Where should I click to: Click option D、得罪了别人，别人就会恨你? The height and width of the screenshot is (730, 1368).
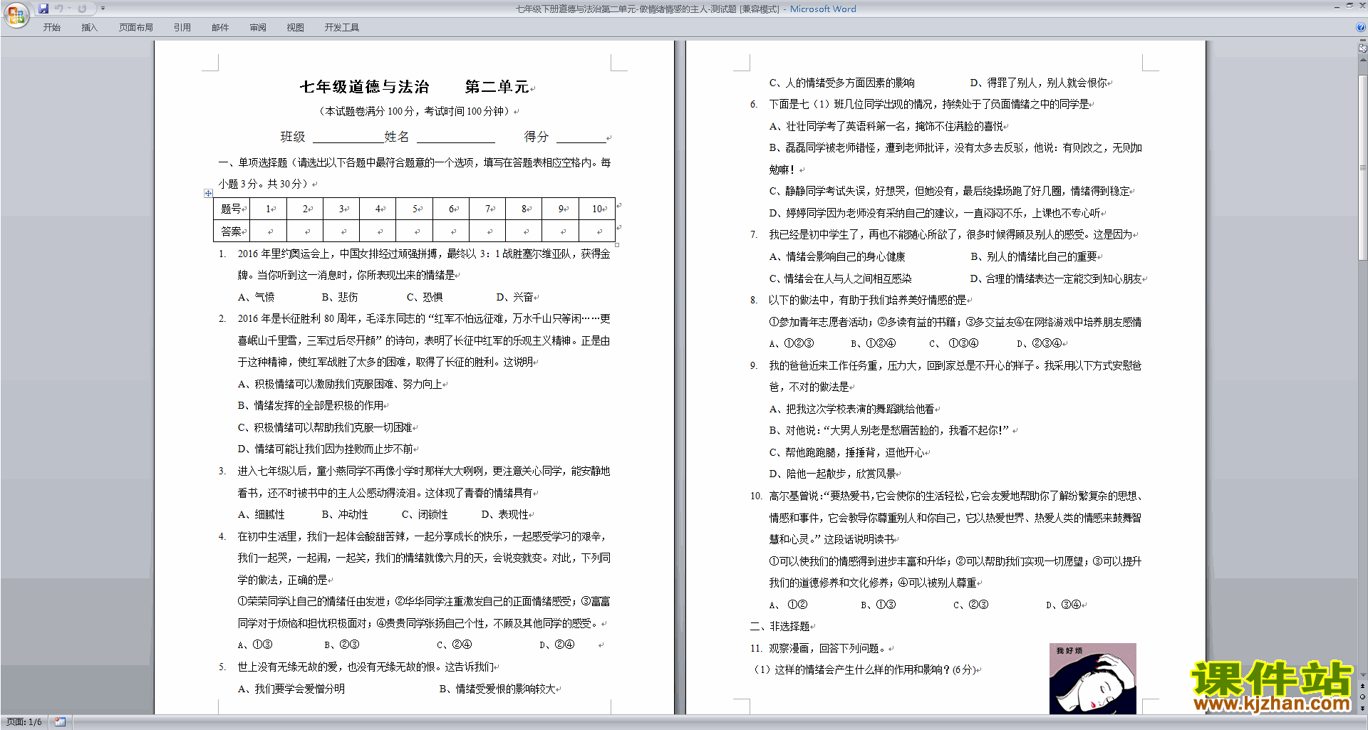click(1039, 83)
